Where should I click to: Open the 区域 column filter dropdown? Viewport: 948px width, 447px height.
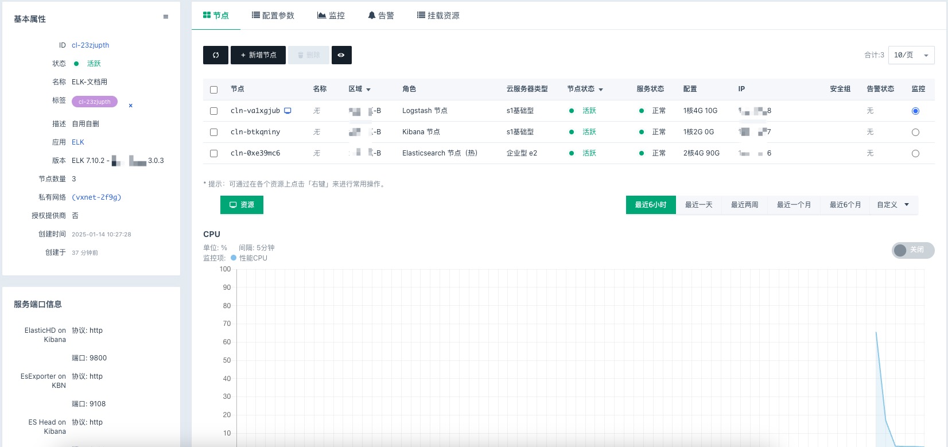[x=368, y=90]
